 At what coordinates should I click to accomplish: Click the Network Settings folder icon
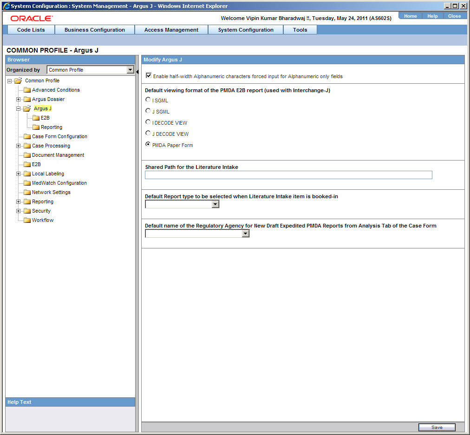pyautogui.click(x=27, y=192)
